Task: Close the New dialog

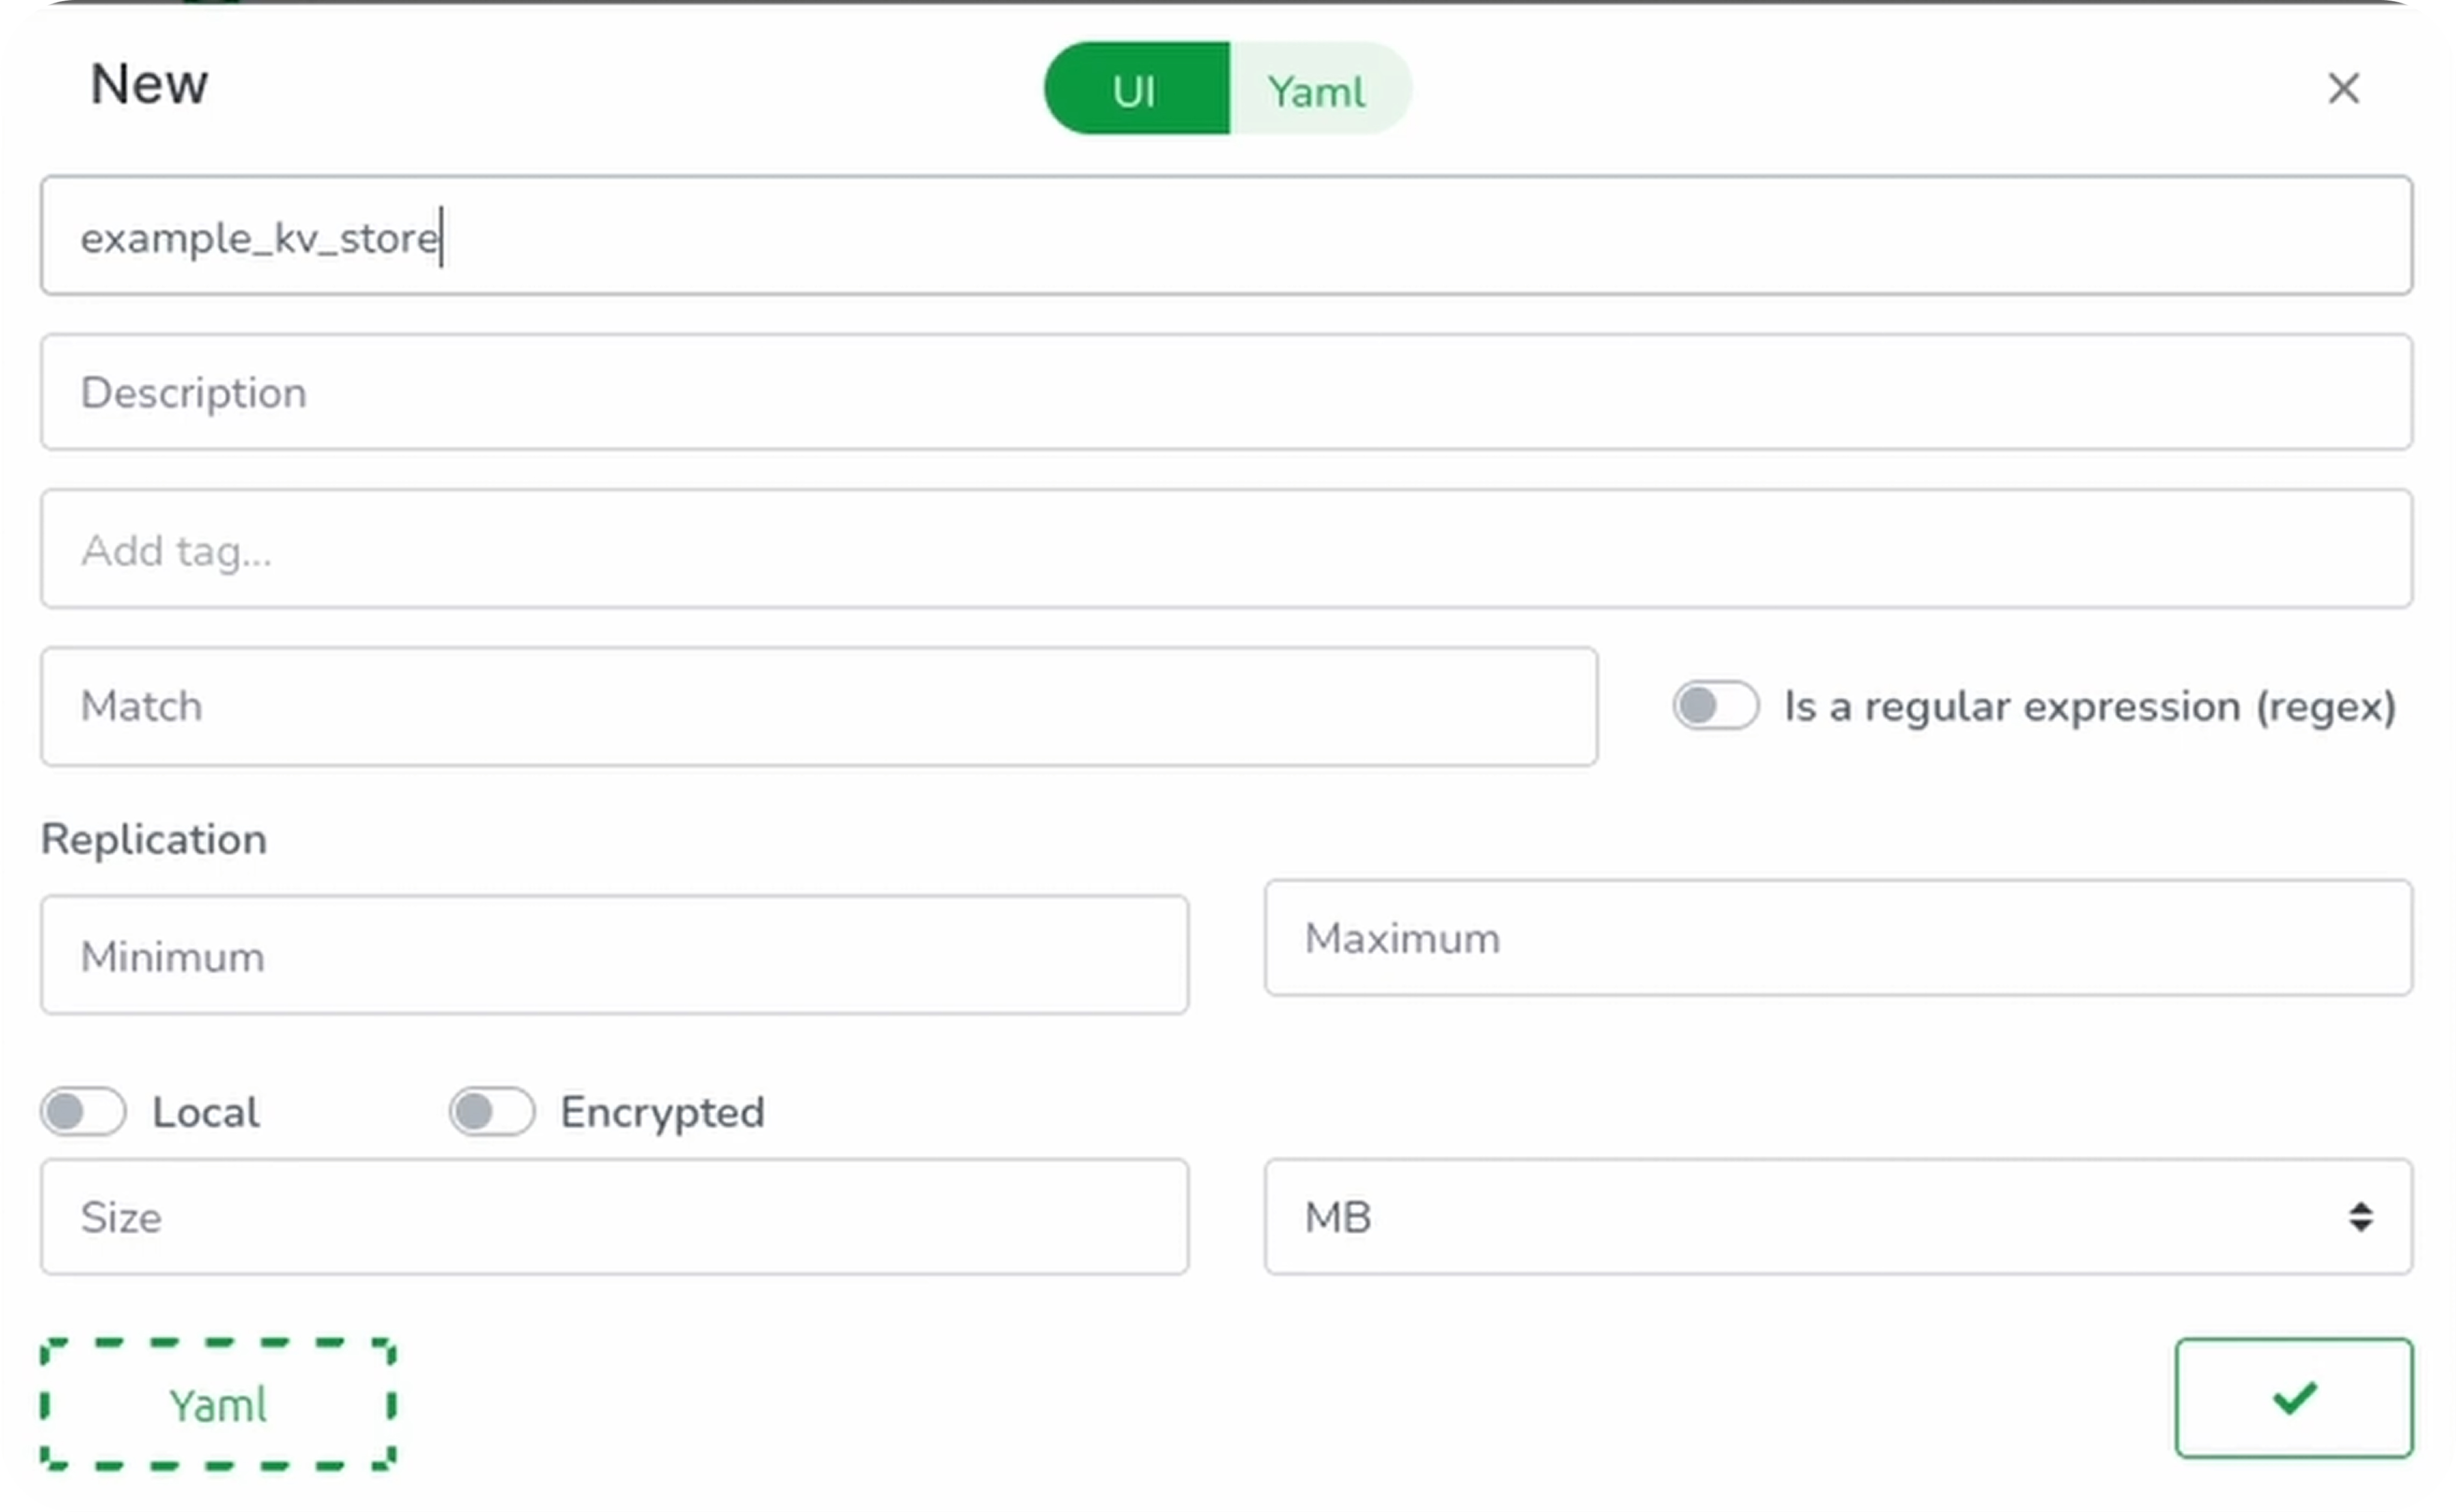Action: pyautogui.click(x=2344, y=89)
